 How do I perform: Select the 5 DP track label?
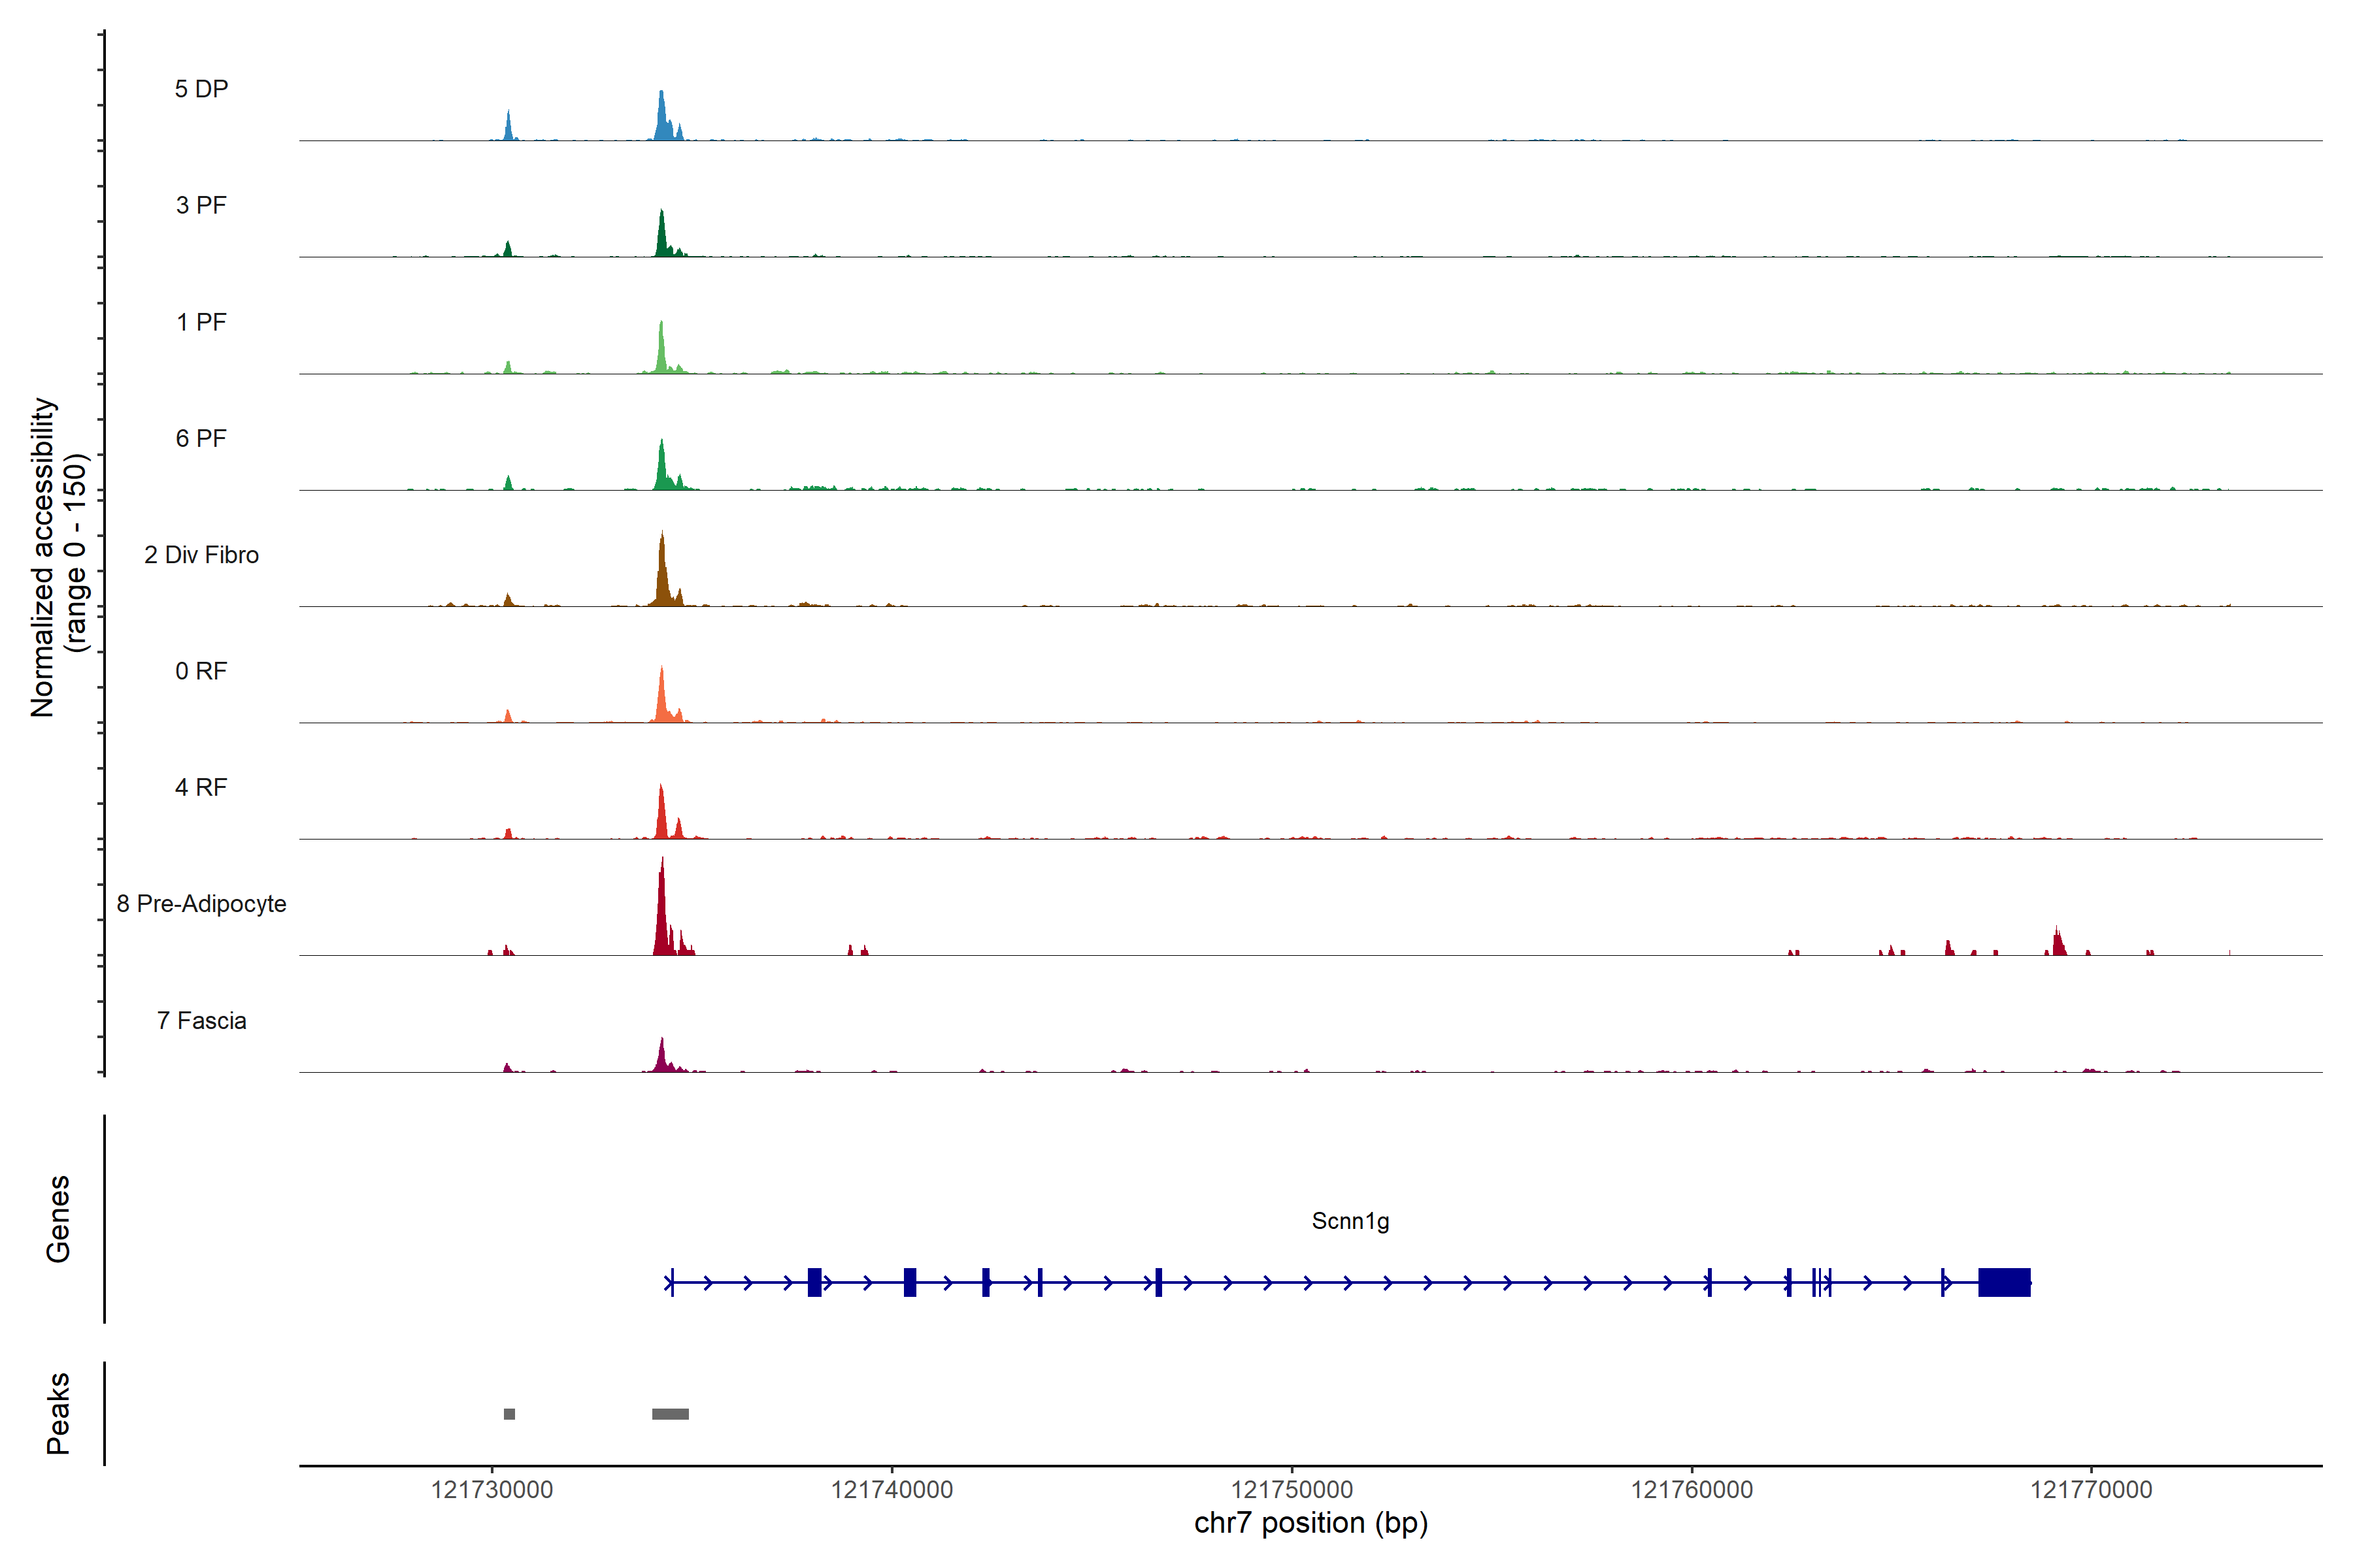201,89
